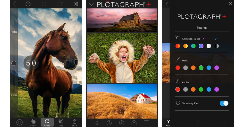Image resolution: width=244 pixels, height=127 pixels.
Task: Choose the Select hand tool
Action: [x=33, y=122]
